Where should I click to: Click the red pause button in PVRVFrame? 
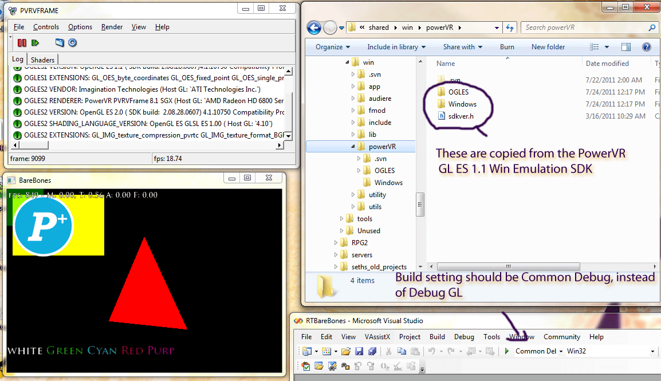22,42
